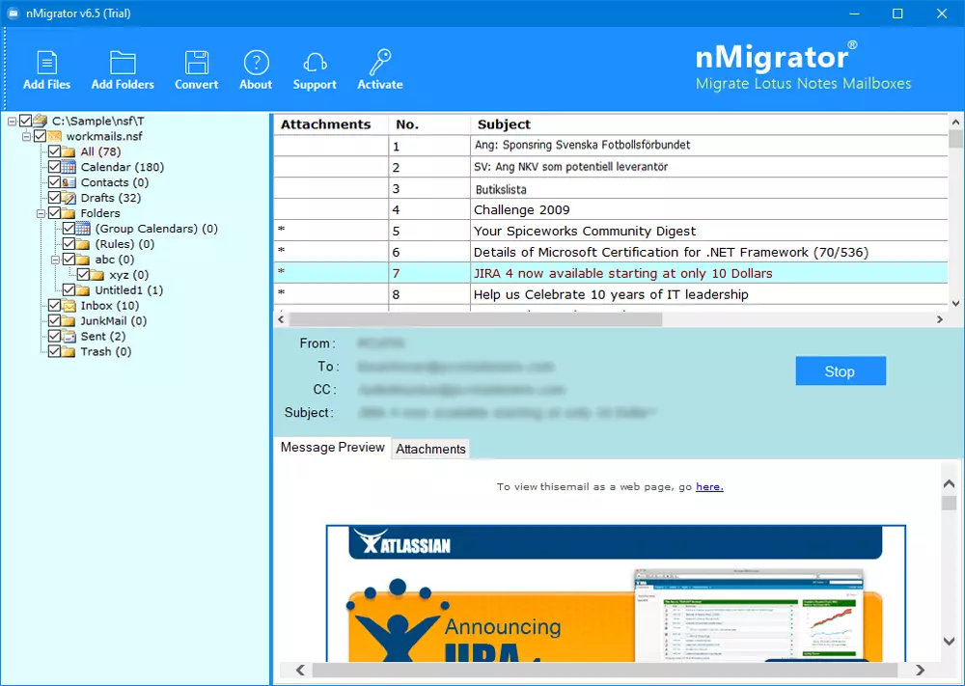This screenshot has width=965, height=686.
Task: Uncheck the workmails.nsf checkbox
Action: pyautogui.click(x=40, y=136)
